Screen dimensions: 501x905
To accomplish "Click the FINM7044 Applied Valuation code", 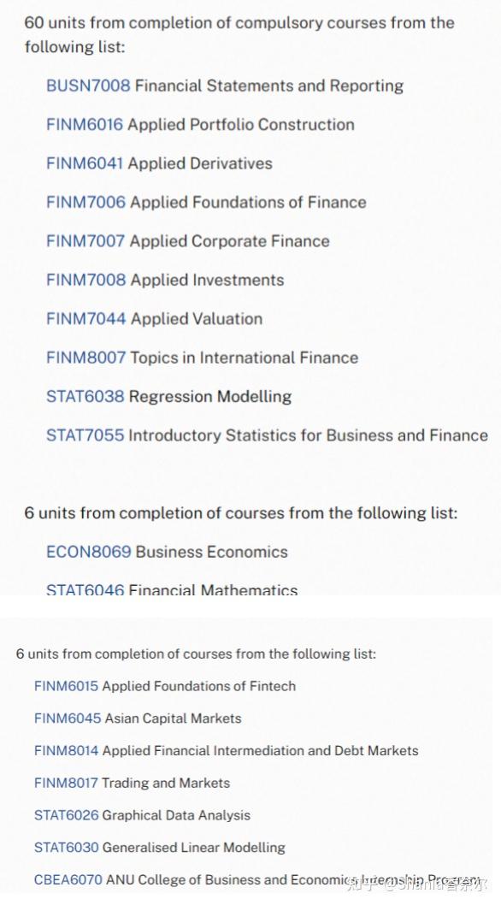I will (86, 318).
